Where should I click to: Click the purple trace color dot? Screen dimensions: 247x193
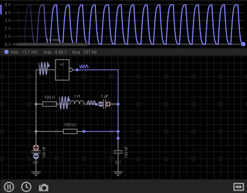point(6,52)
